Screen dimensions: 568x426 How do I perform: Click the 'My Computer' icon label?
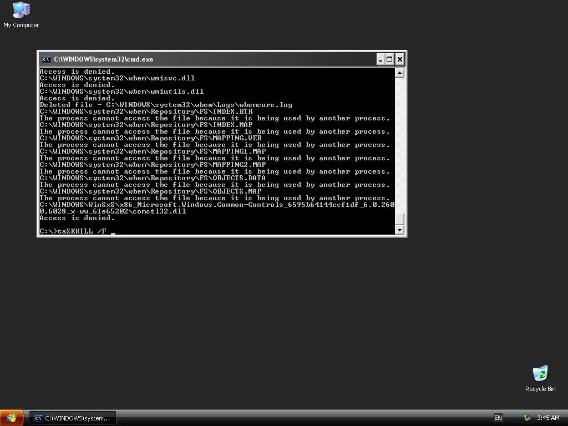tap(21, 25)
